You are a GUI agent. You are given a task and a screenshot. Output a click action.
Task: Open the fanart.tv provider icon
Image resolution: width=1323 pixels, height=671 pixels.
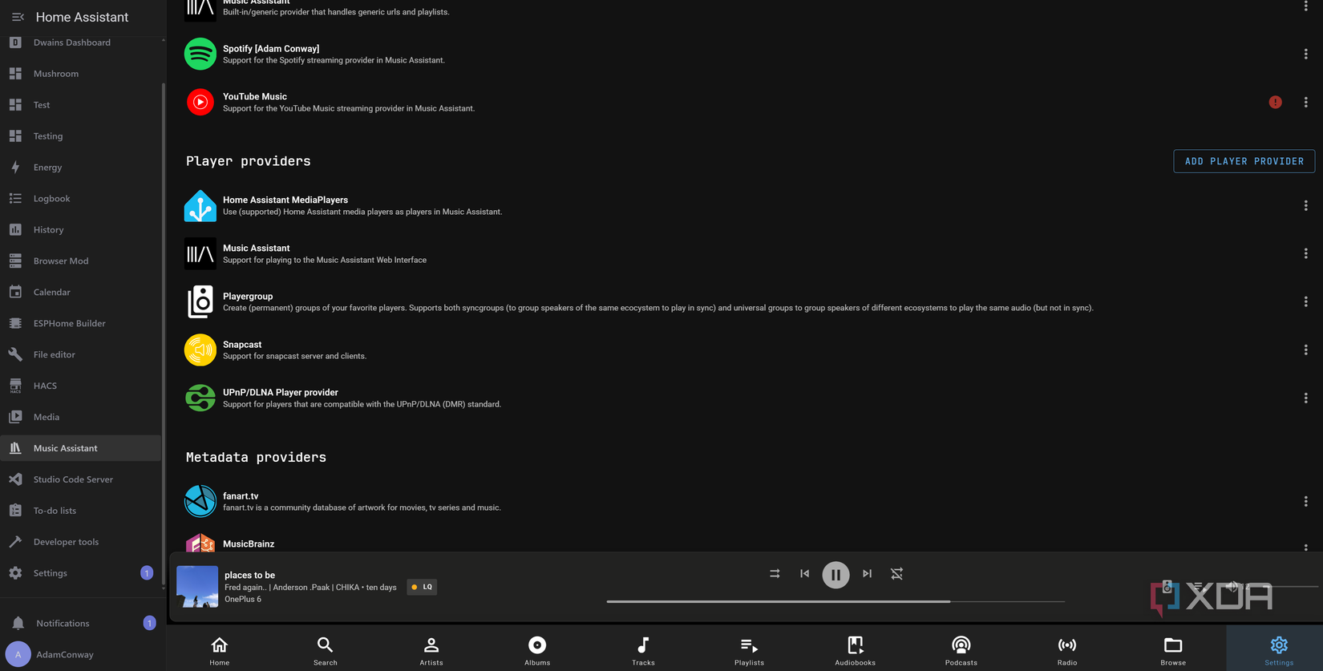[x=200, y=501]
